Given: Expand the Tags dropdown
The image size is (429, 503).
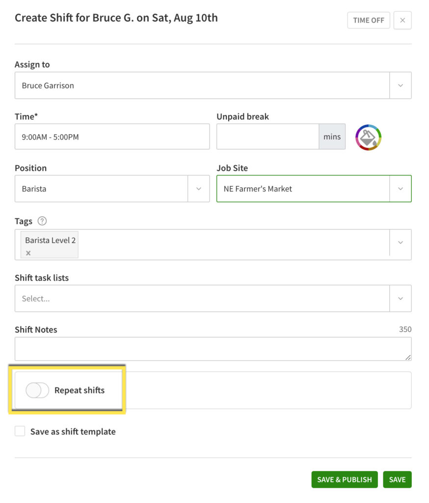Looking at the screenshot, I should pos(401,243).
